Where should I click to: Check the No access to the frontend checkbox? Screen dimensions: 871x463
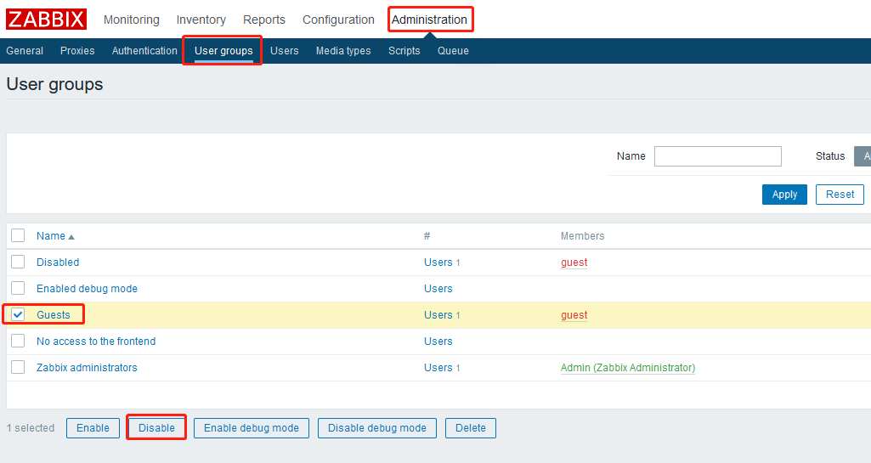click(x=18, y=341)
